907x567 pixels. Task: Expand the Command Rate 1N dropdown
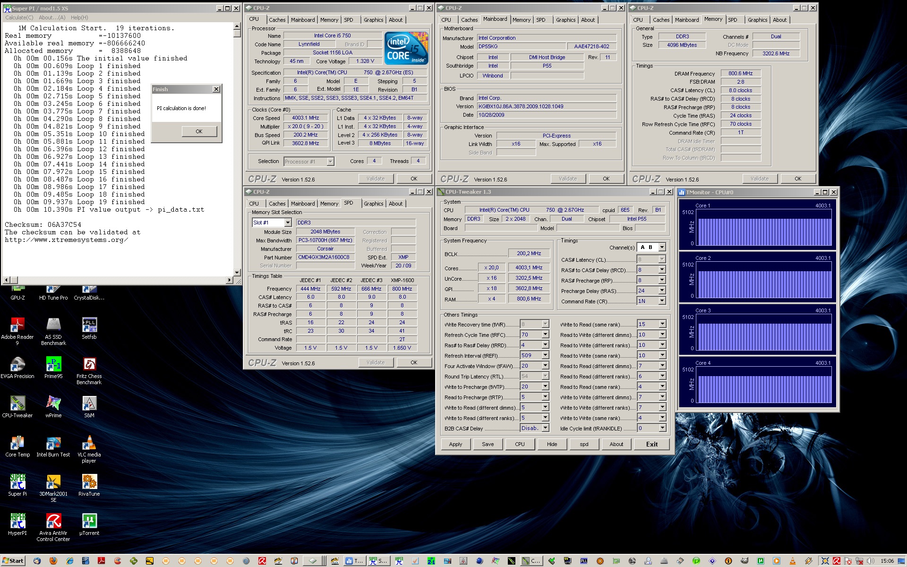tap(662, 301)
